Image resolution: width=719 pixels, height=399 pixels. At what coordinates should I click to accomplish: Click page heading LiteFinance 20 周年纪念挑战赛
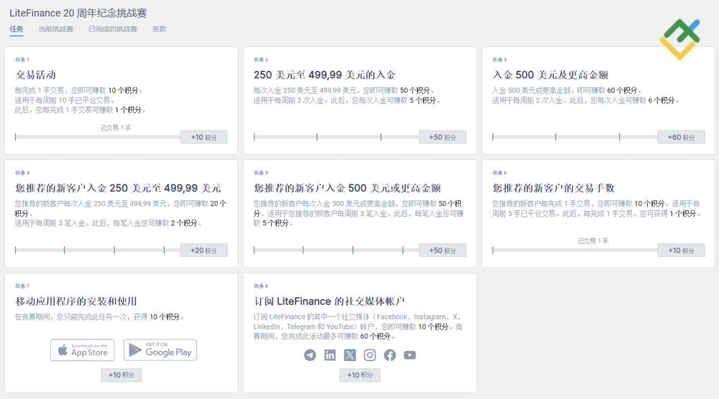(x=78, y=13)
